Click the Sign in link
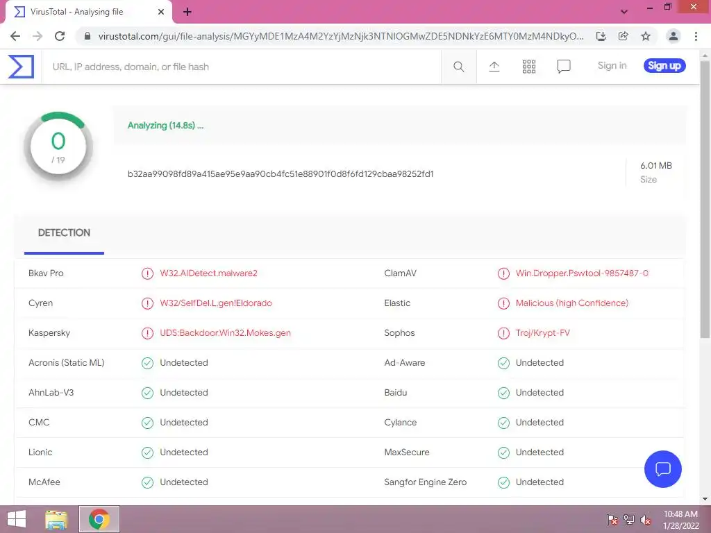The image size is (711, 533). [612, 66]
